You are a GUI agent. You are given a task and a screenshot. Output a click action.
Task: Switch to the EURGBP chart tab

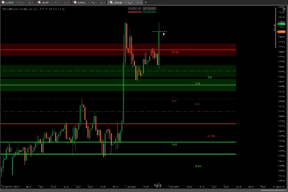[x=17, y=2]
